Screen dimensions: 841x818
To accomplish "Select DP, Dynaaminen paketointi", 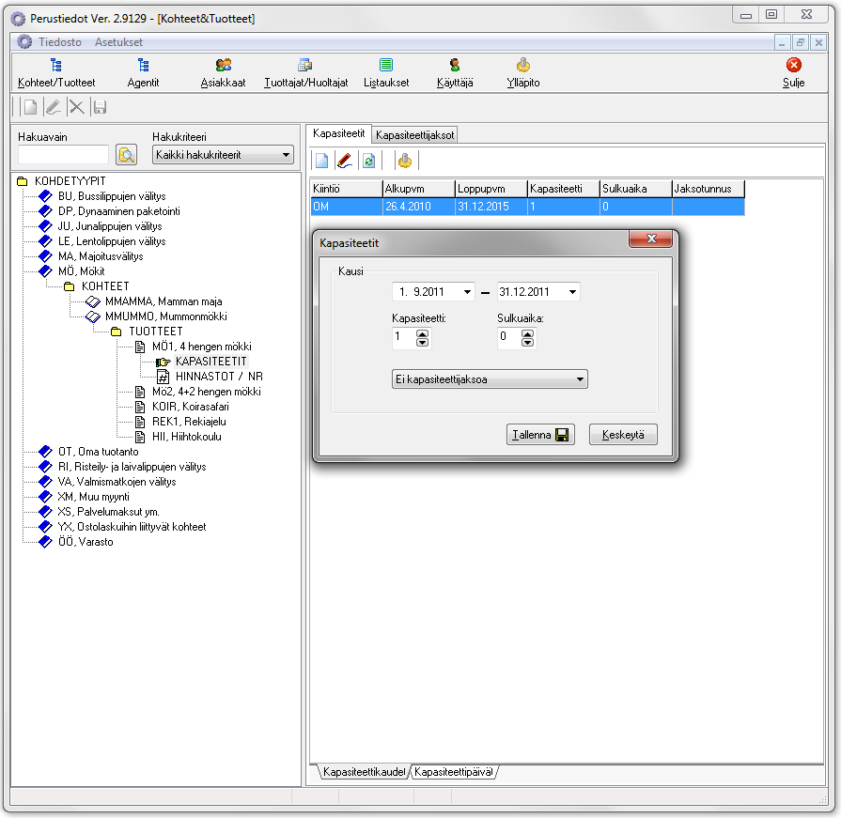I will [118, 211].
